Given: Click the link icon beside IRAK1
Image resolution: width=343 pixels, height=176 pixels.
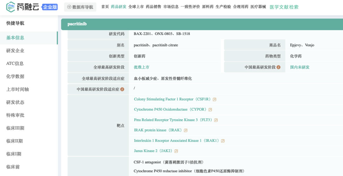Looking at the screenshot, I should click(x=223, y=141).
